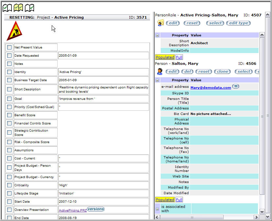272x221 pixels.
Task: Collapse the PersonRole property table
Action: (x=157, y=35)
